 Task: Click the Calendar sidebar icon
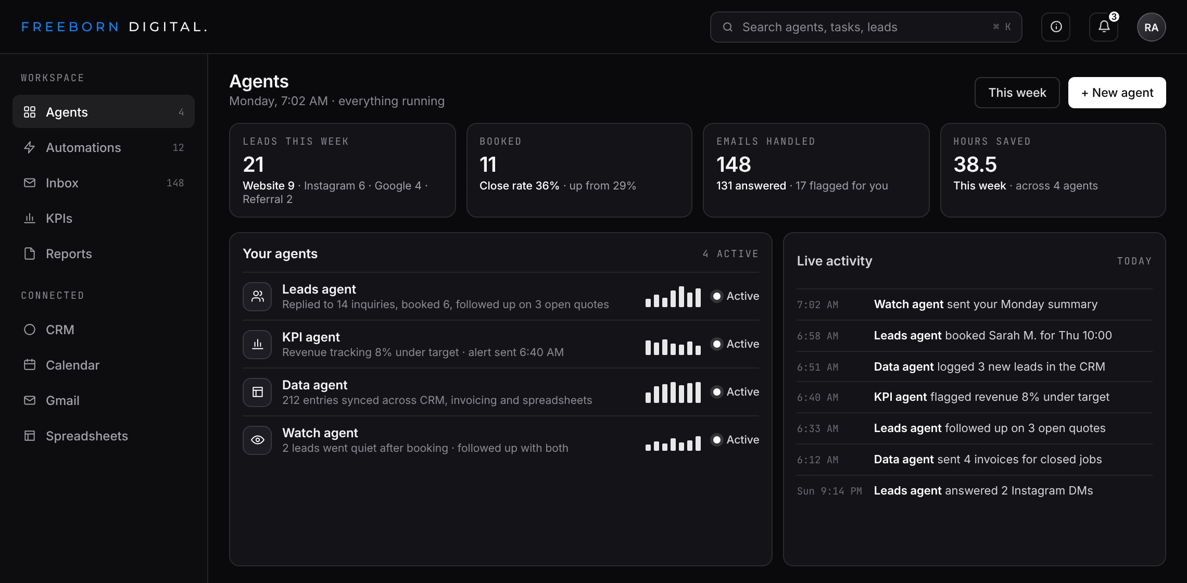coord(30,365)
